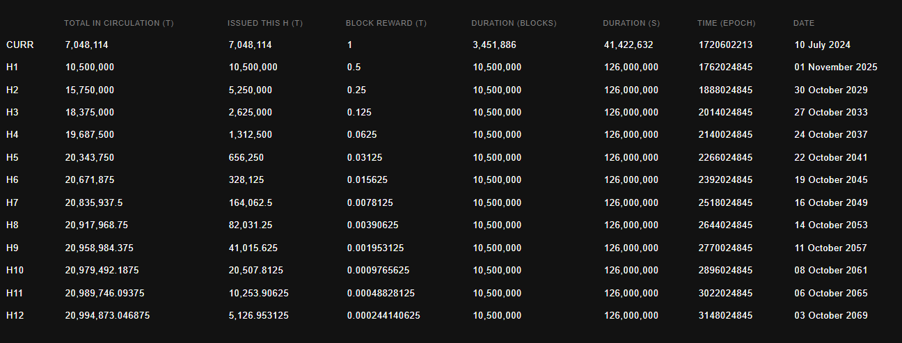Click the date 01 November 2025
The height and width of the screenshot is (343, 902).
[x=836, y=67]
